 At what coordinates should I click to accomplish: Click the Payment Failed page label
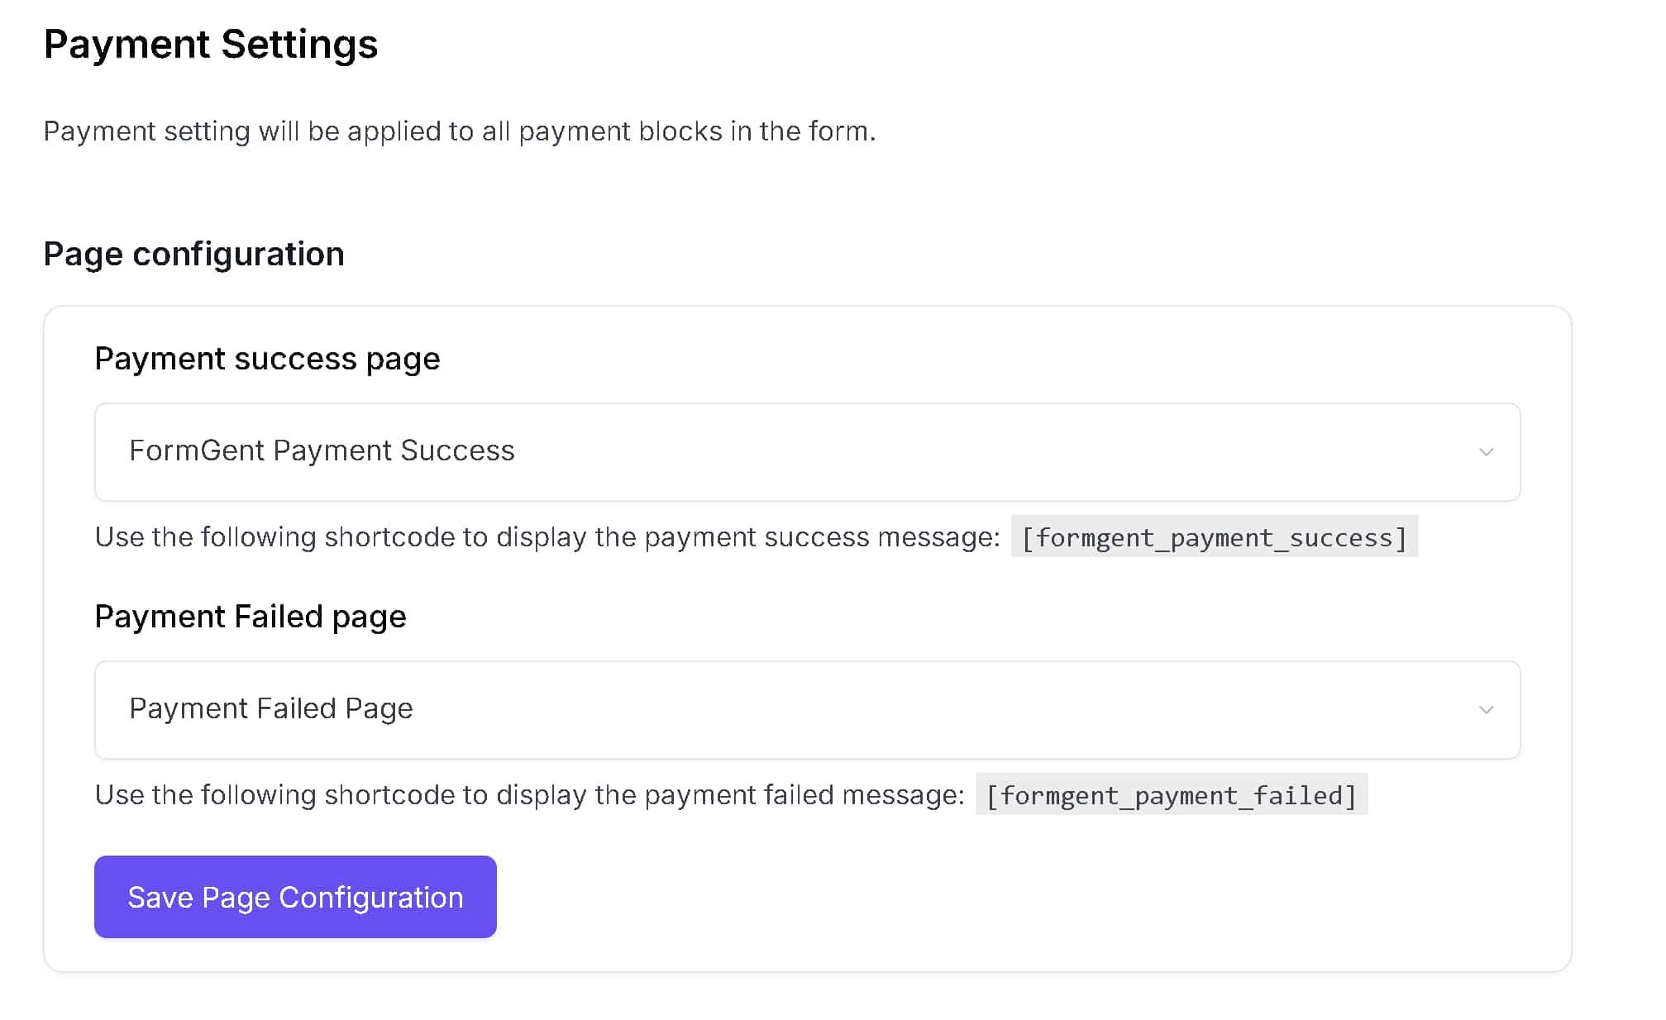pyautogui.click(x=251, y=617)
